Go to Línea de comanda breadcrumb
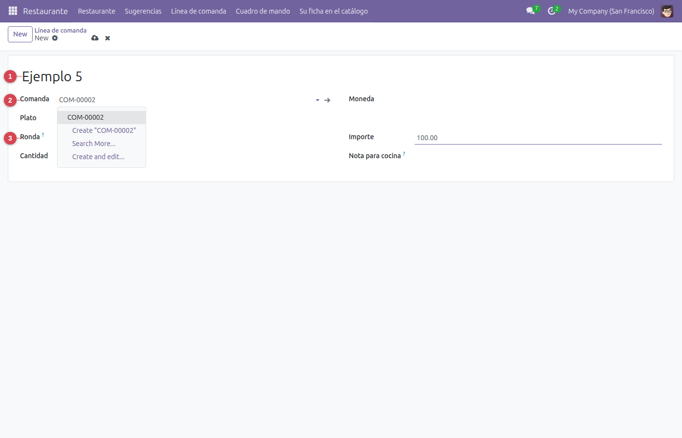Screen dimensions: 682x438 60,30
